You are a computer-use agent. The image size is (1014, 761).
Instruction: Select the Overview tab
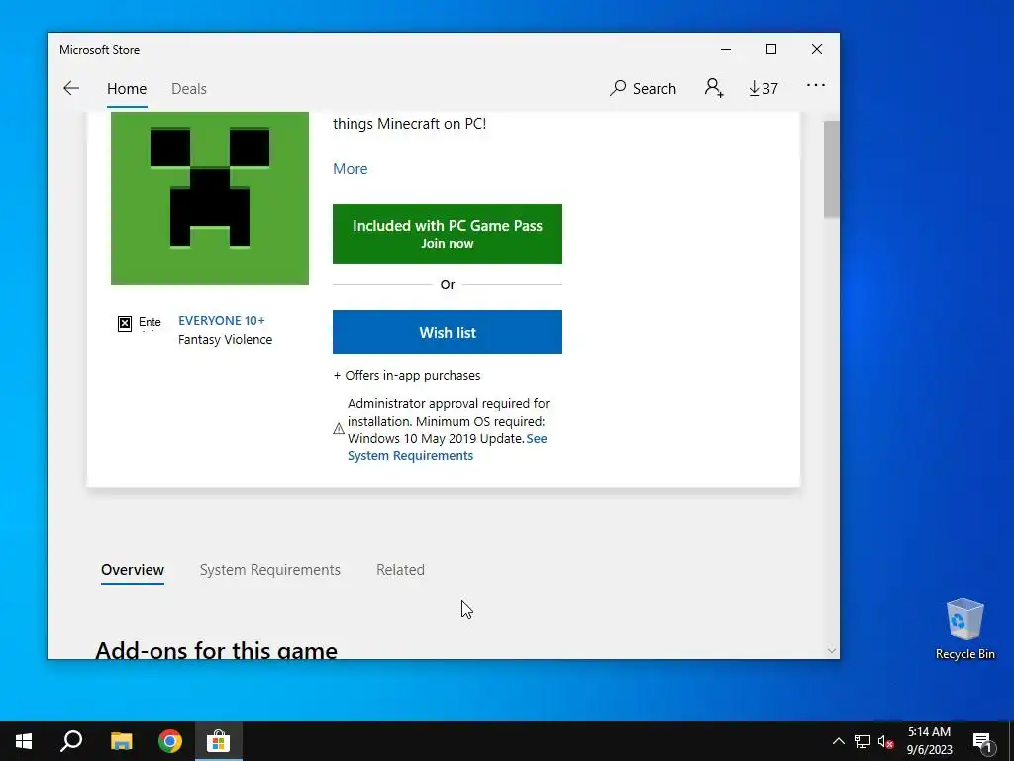pyautogui.click(x=133, y=570)
